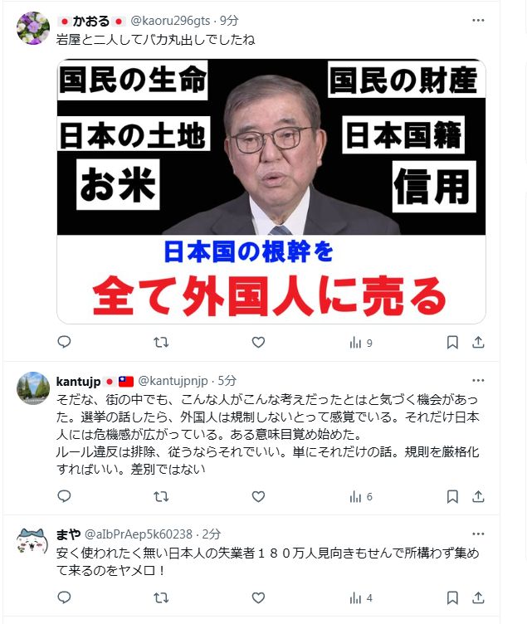The width and height of the screenshot is (527, 624).
Task: Open かおる's flower profile avatar
Action: (x=33, y=28)
